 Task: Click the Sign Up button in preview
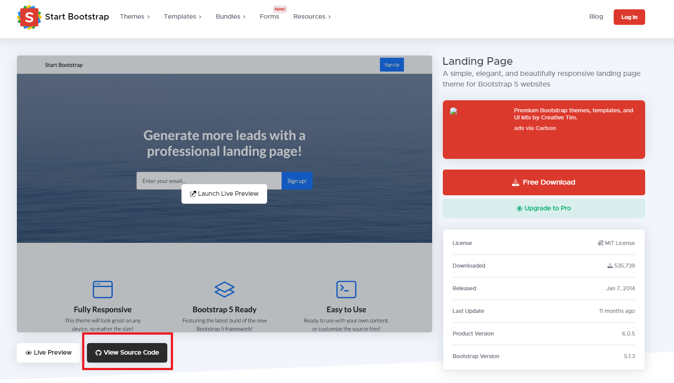pyautogui.click(x=392, y=65)
